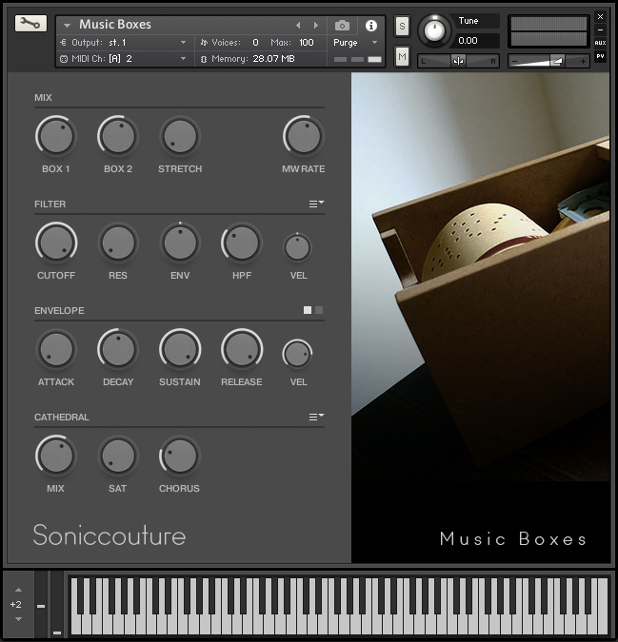The height and width of the screenshot is (642, 618).
Task: Click the Tune knob
Action: (434, 30)
